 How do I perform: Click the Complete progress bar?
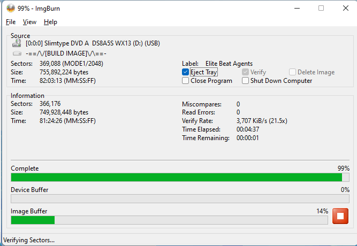click(x=180, y=177)
